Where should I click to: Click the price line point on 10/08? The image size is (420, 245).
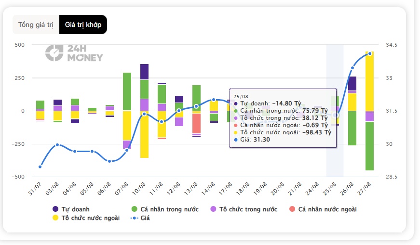tap(144, 114)
